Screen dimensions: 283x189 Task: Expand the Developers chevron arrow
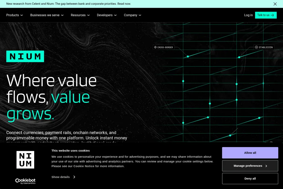click(x=115, y=15)
